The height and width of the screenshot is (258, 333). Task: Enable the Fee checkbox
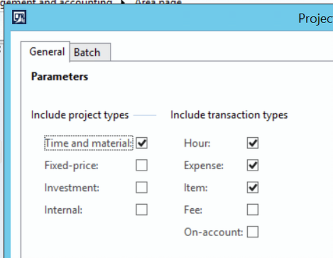(x=253, y=209)
